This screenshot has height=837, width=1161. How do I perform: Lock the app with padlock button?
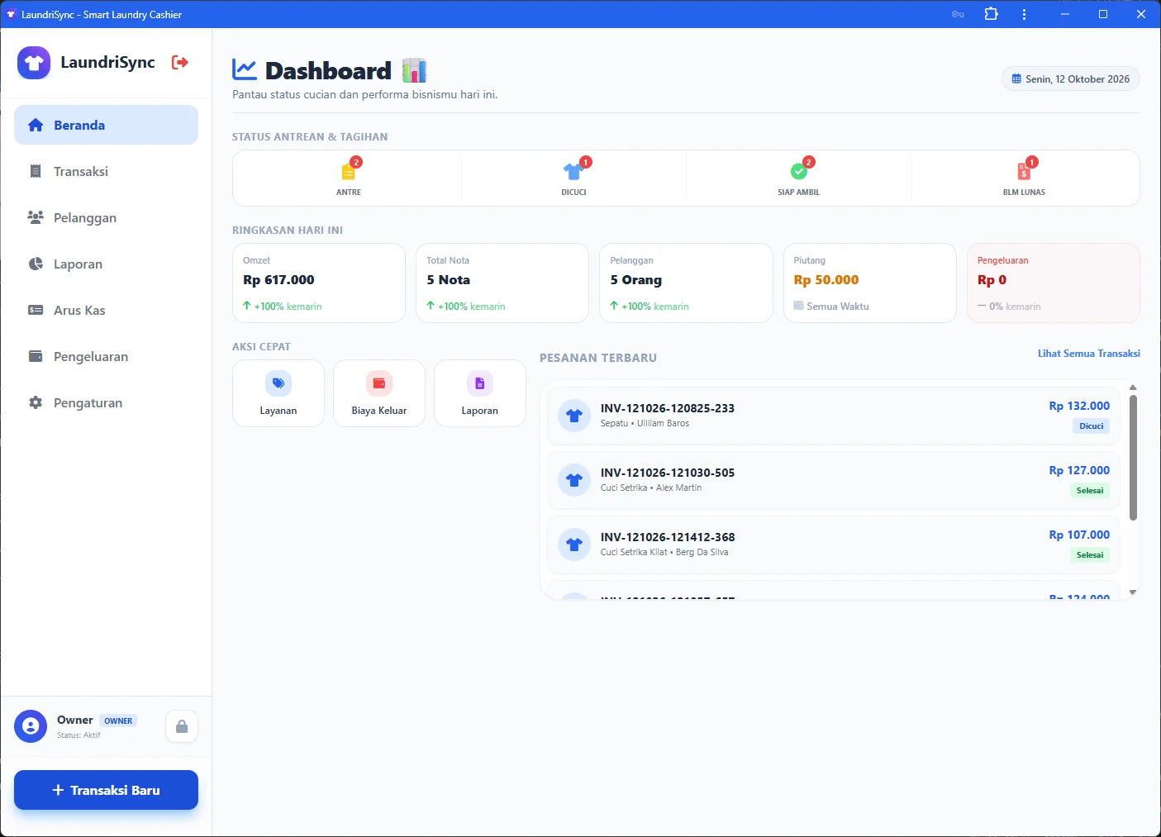(x=182, y=726)
